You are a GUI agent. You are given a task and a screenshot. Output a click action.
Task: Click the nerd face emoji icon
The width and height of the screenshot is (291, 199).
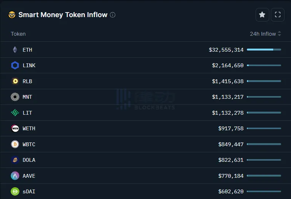coord(12,15)
